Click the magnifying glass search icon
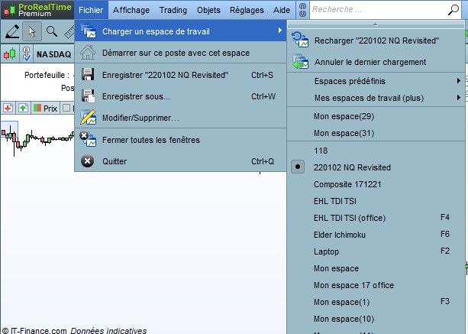Image resolution: width=468 pixels, height=334 pixels. (x=453, y=10)
